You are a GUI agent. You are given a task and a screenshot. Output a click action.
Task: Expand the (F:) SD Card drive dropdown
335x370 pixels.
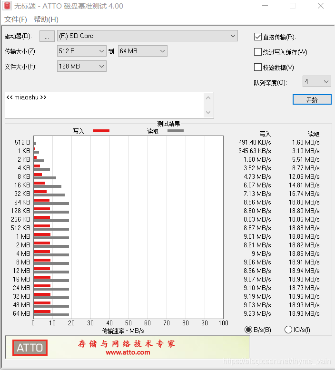148,36
